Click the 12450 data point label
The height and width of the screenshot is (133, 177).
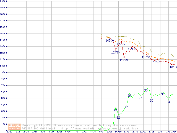pyautogui.click(x=115, y=52)
